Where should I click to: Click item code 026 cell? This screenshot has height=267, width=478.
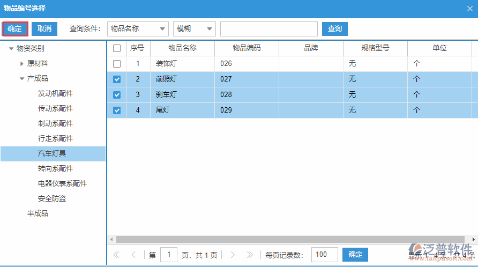(247, 64)
